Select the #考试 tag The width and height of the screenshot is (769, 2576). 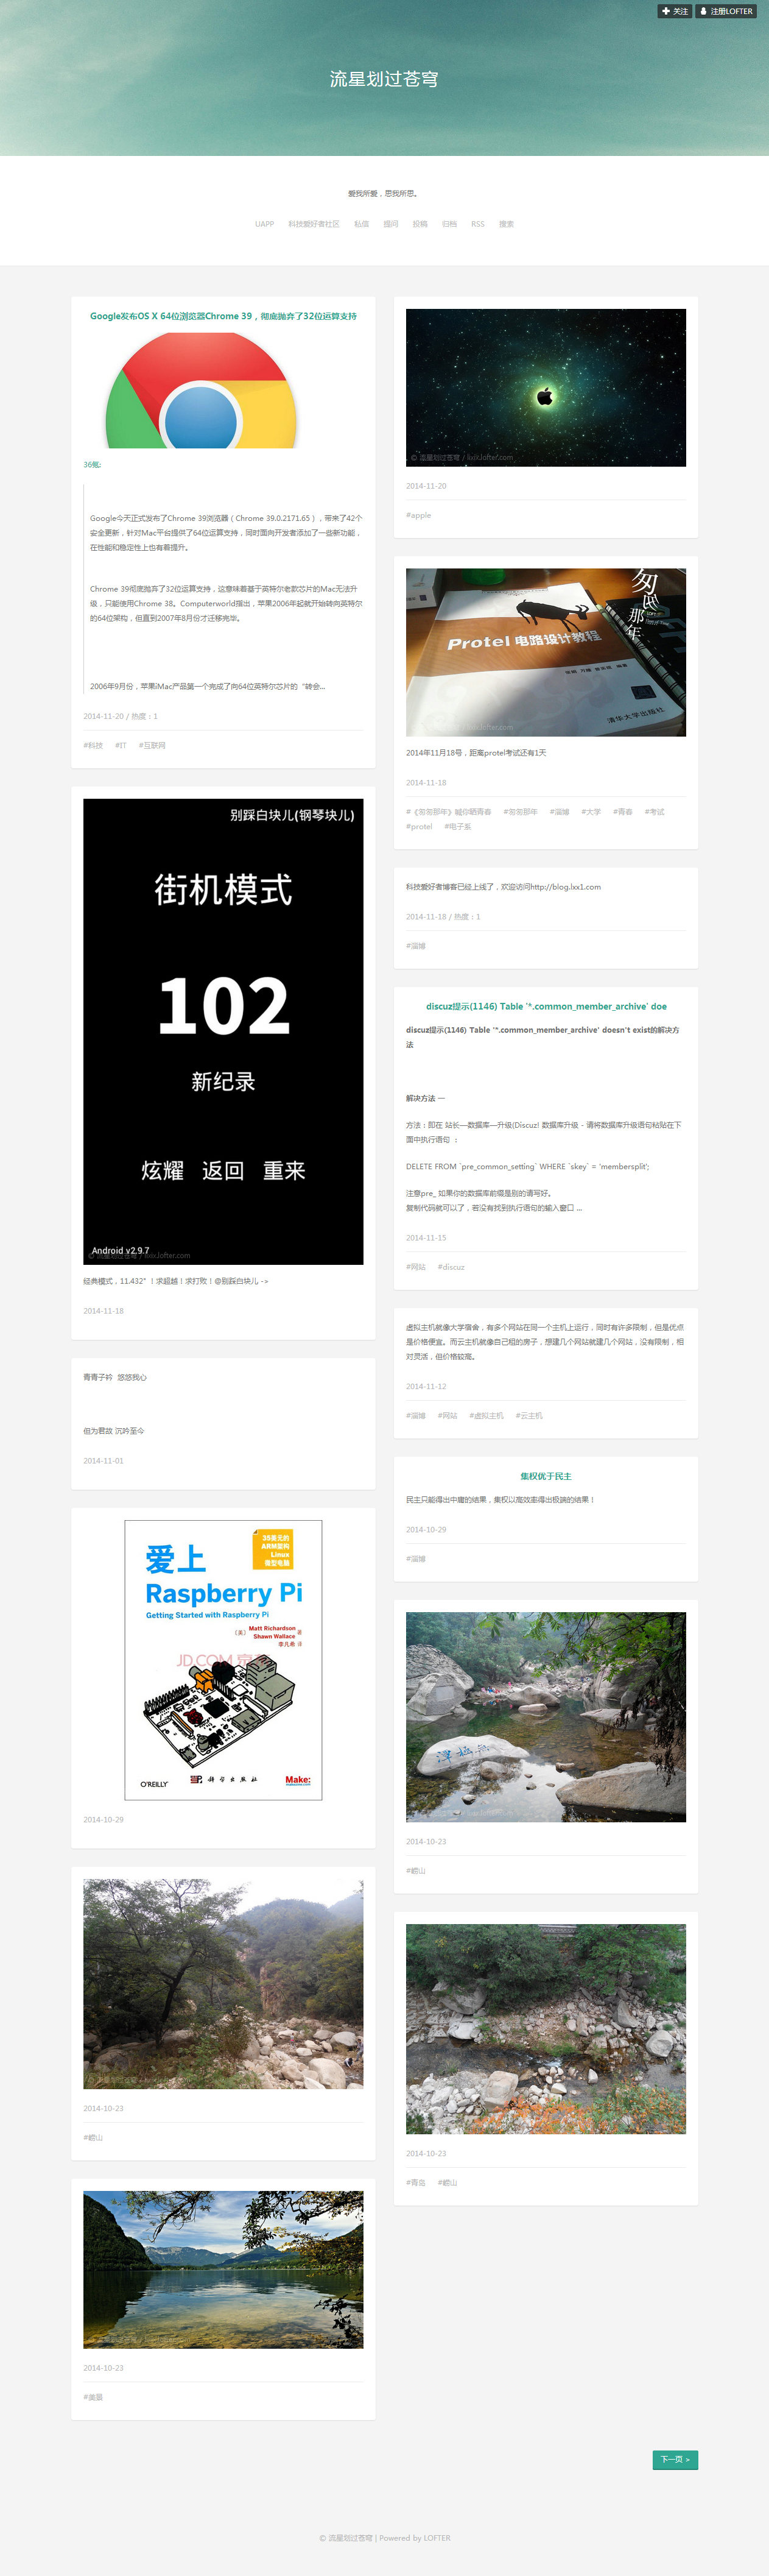click(654, 811)
